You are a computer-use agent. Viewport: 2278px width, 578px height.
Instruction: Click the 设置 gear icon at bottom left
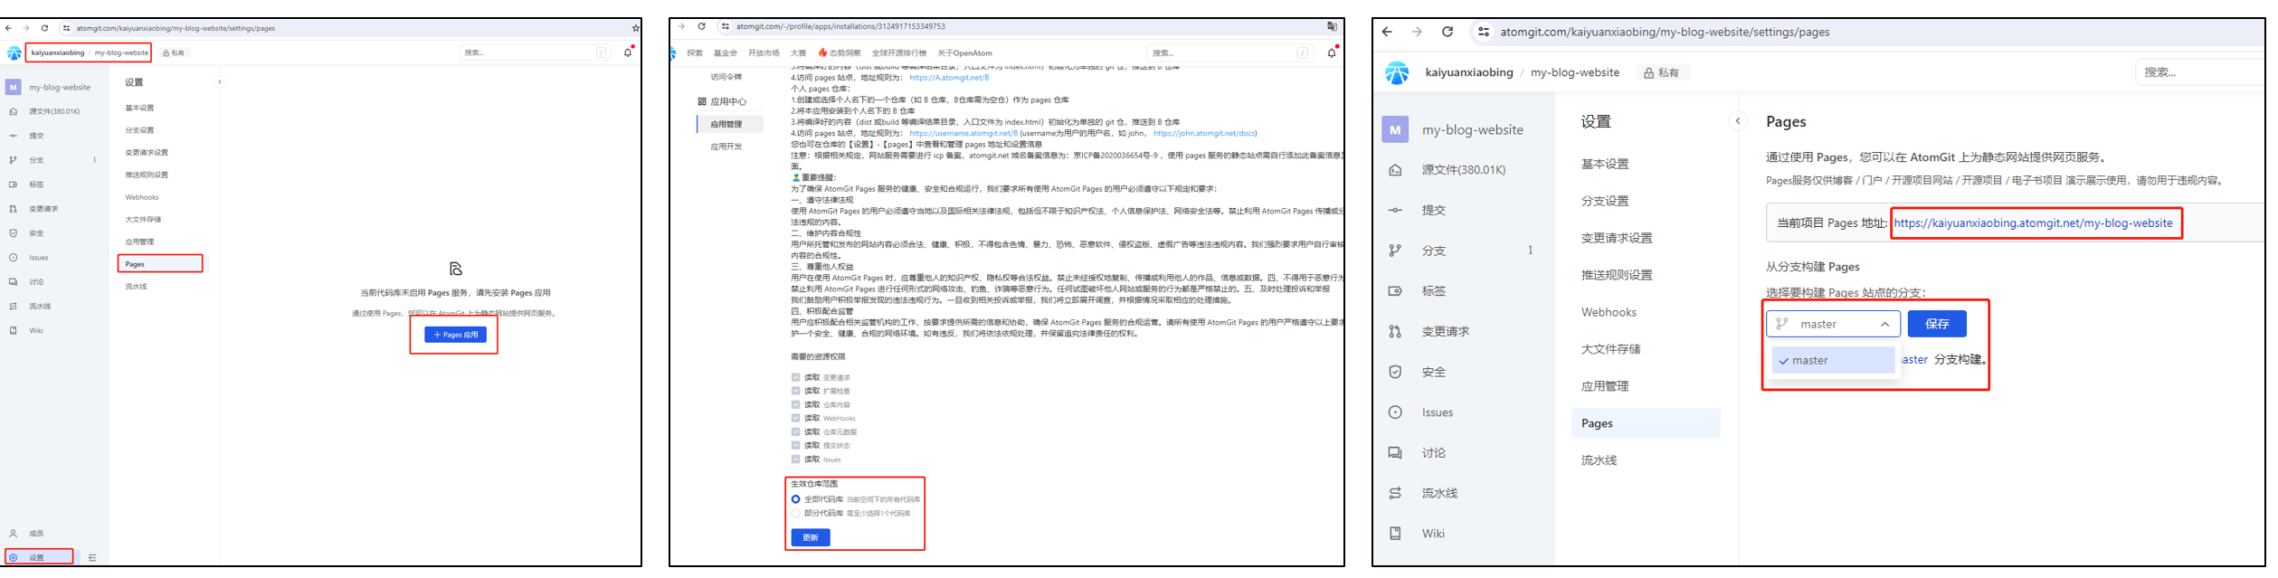14,558
